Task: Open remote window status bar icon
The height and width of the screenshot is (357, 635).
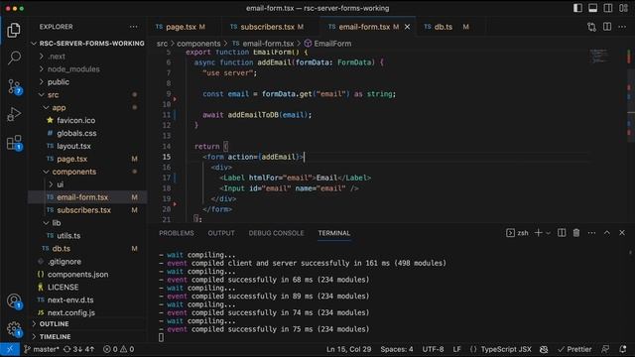Action: click(x=10, y=349)
